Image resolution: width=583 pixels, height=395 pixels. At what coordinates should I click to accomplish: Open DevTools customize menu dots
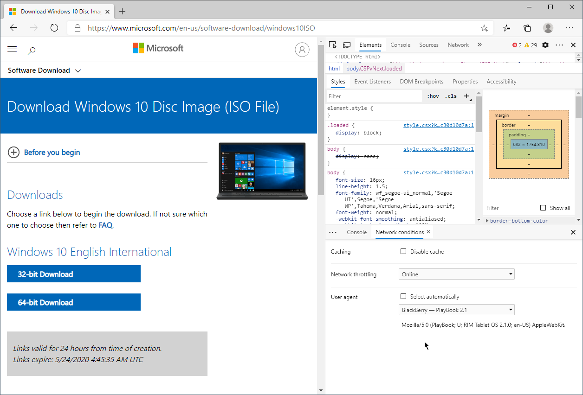[559, 45]
